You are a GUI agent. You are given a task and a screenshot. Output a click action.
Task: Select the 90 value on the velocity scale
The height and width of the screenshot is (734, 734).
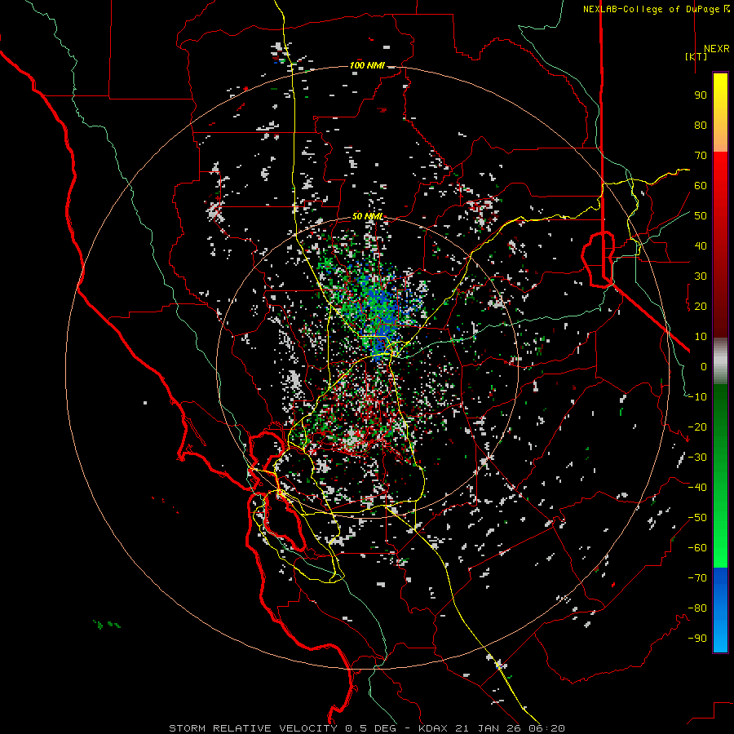pyautogui.click(x=701, y=95)
